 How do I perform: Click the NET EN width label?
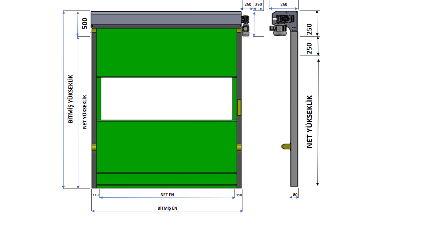tap(167, 195)
